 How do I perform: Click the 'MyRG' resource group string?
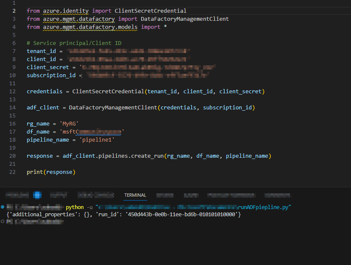(x=69, y=123)
